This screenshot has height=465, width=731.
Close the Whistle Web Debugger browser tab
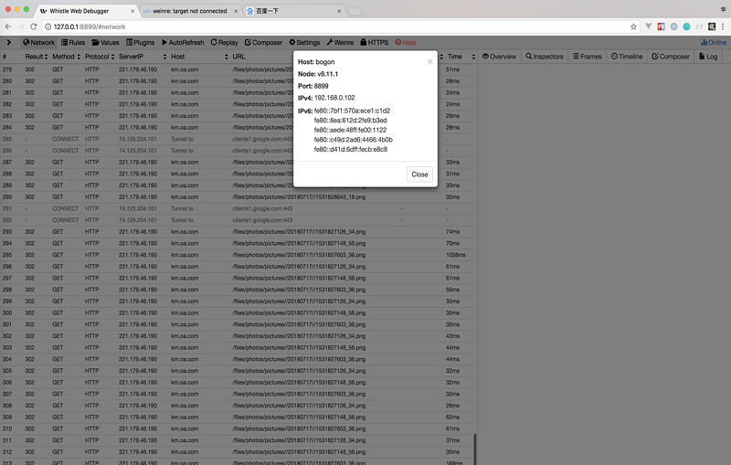click(x=132, y=11)
